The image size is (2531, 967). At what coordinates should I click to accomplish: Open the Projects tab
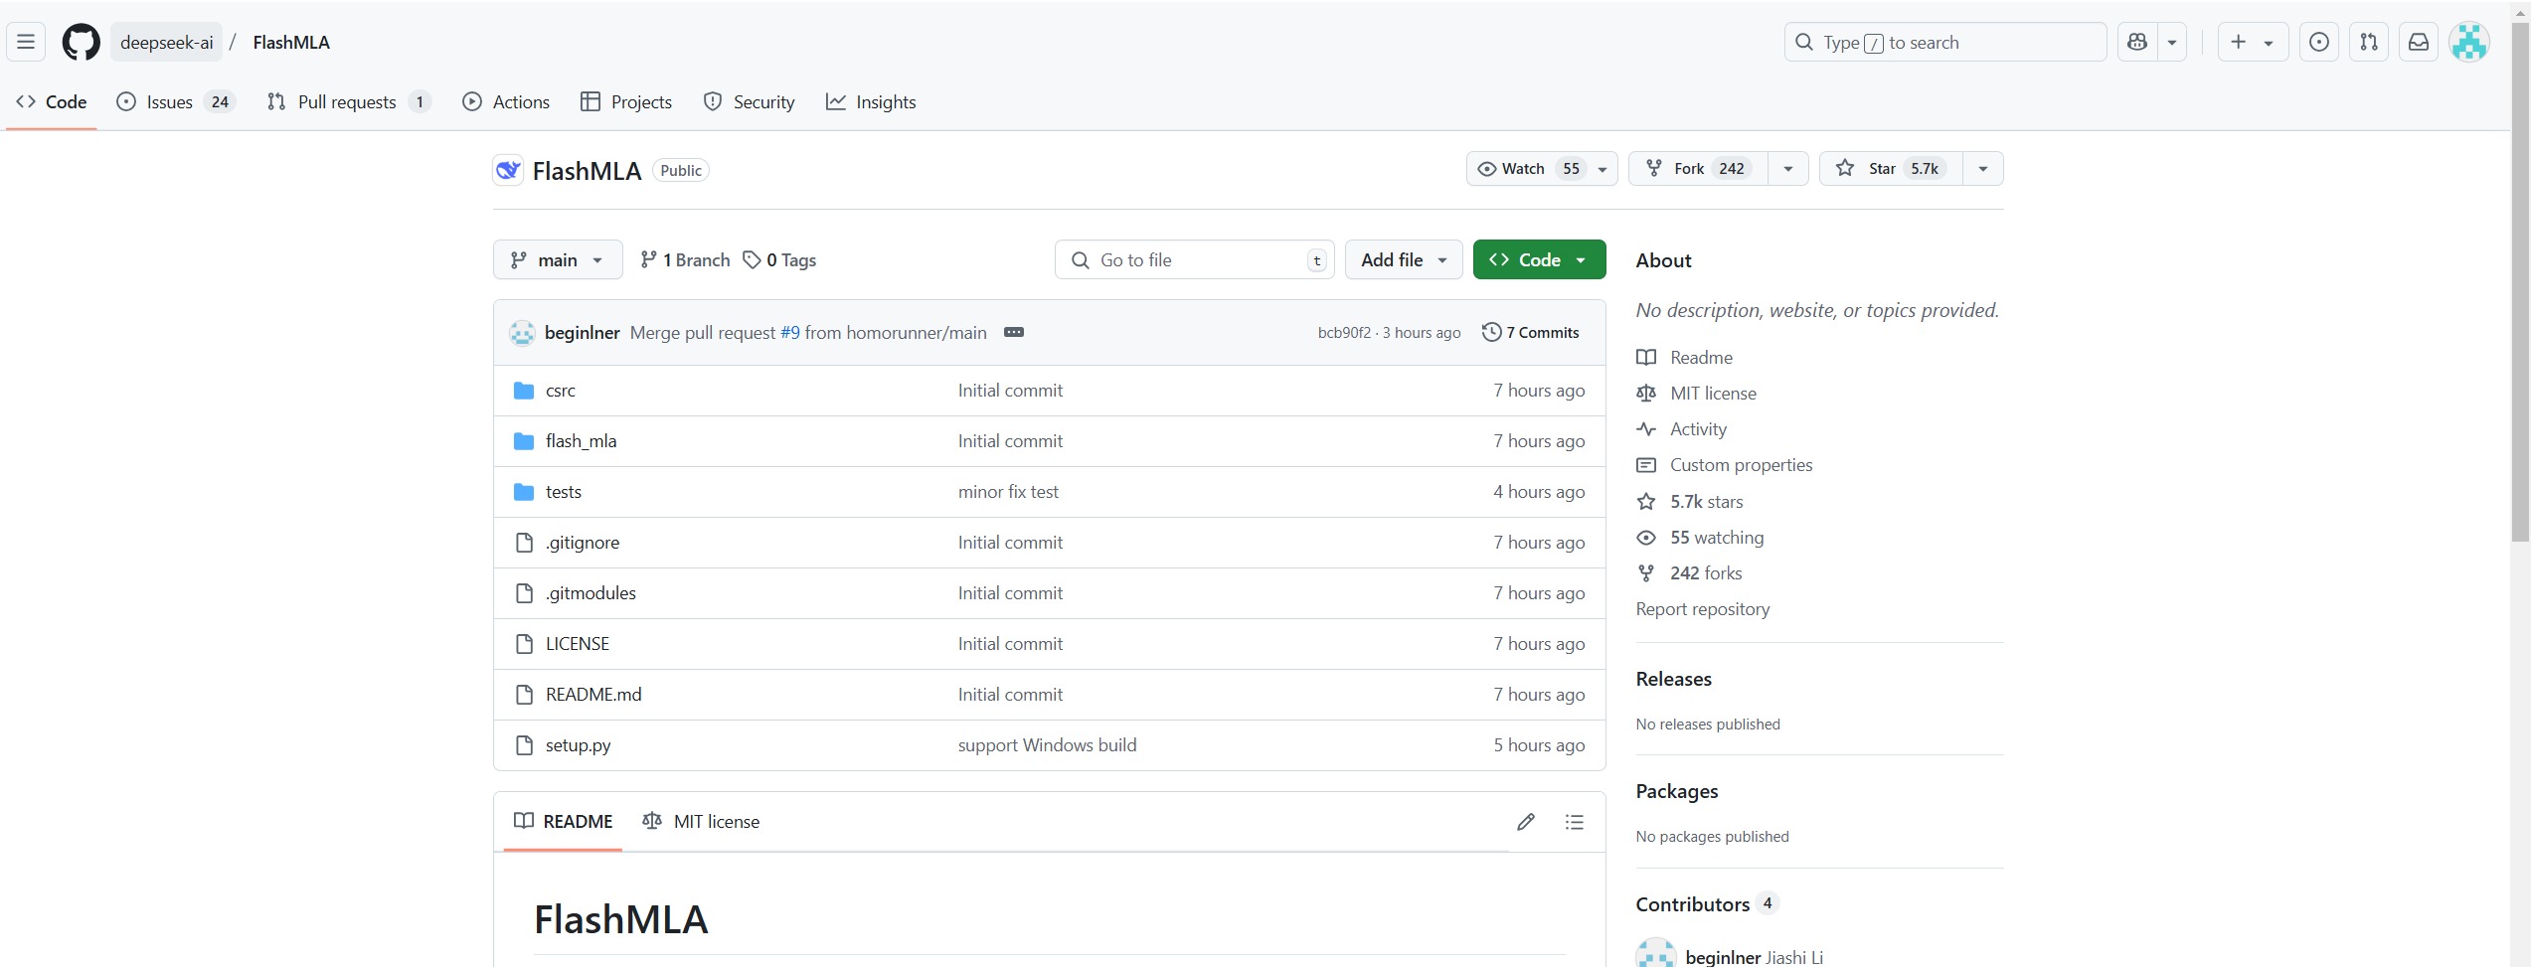(626, 101)
